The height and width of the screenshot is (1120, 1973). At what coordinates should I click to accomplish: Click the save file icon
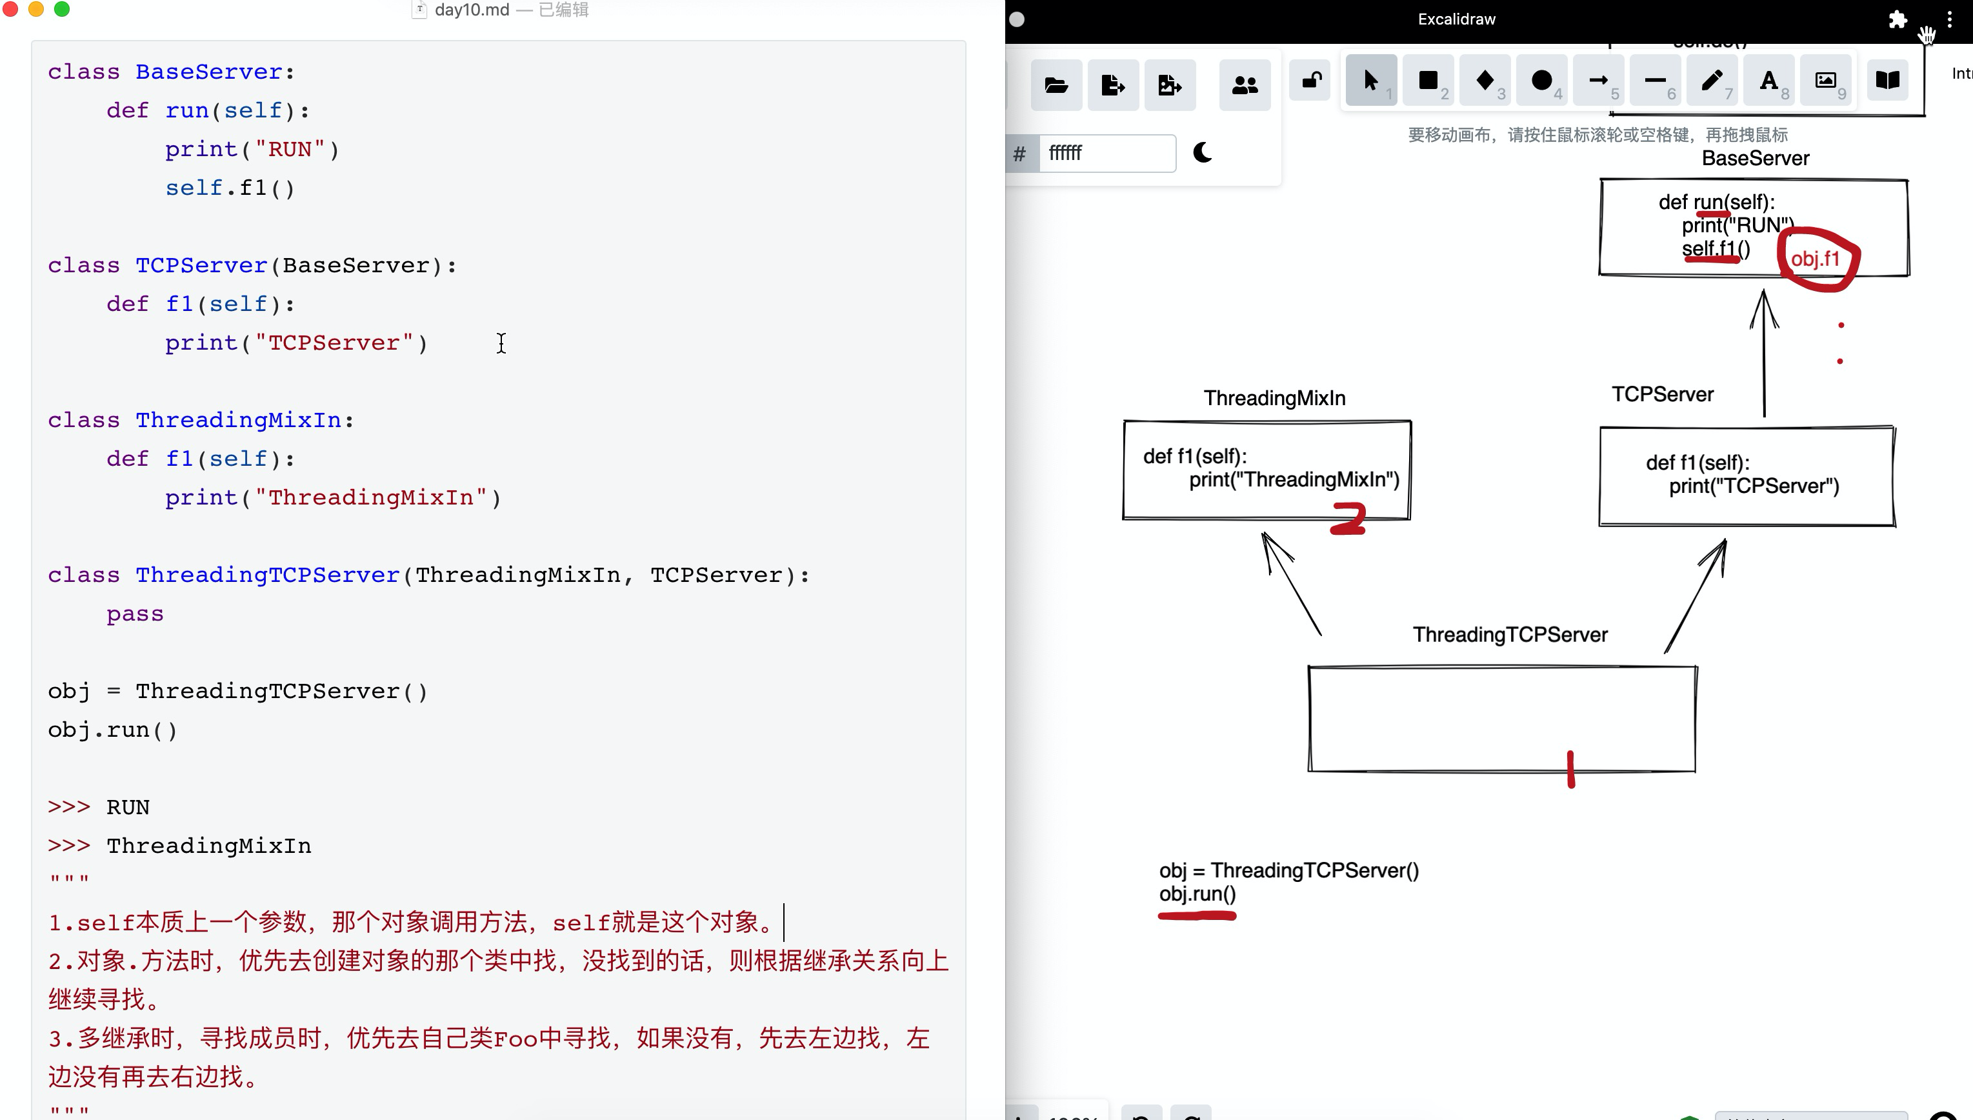[1112, 85]
